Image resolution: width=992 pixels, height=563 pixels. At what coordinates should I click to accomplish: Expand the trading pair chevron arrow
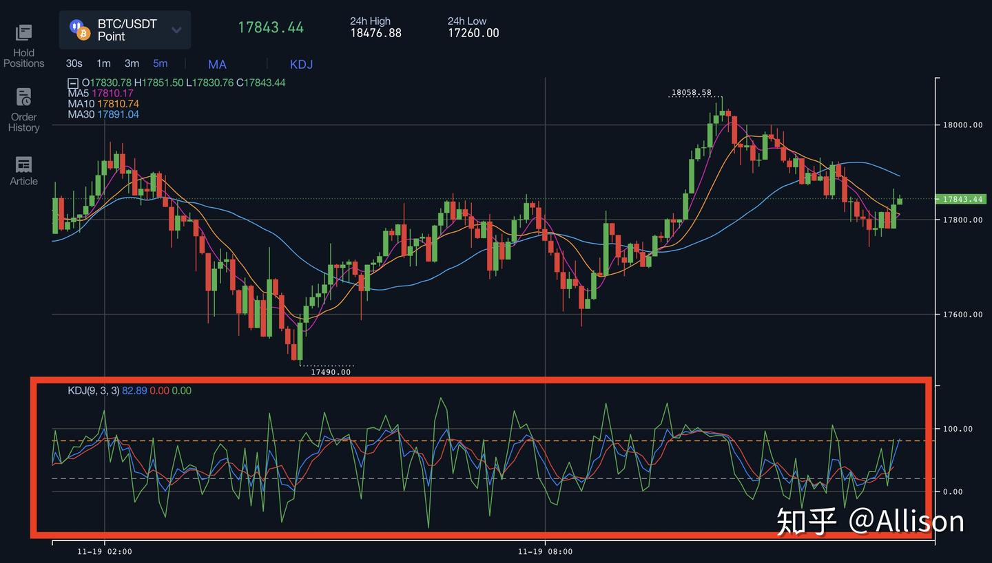[176, 30]
